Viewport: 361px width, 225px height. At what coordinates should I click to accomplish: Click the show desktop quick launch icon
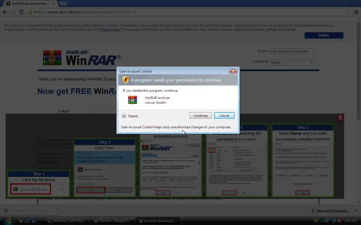(x=27, y=221)
